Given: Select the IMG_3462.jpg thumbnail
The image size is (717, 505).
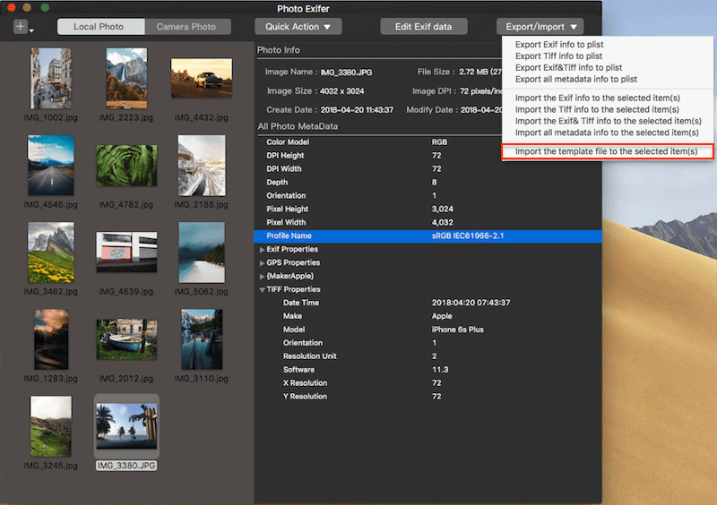Looking at the screenshot, I should 51,252.
